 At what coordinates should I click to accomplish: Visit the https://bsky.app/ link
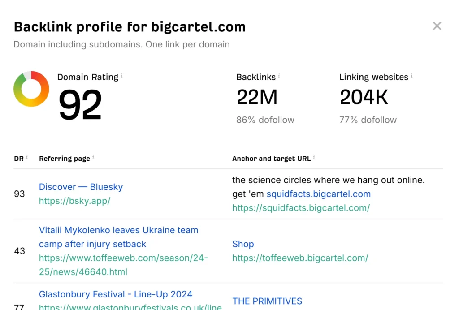click(74, 201)
